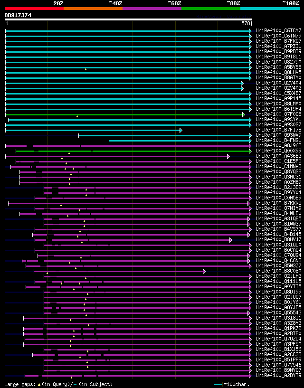Open hit UniRef100_B9RDT9

point(278,51)
